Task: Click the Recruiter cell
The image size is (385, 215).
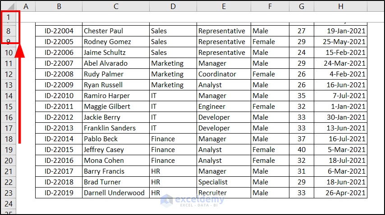Action: click(x=224, y=193)
